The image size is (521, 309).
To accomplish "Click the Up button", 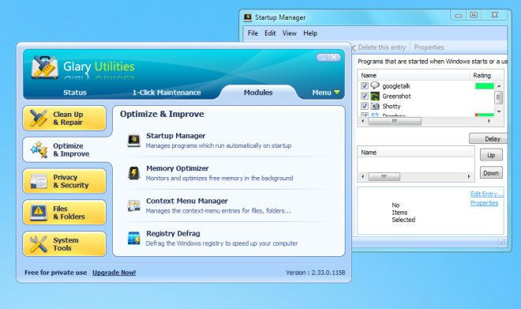I will point(491,155).
